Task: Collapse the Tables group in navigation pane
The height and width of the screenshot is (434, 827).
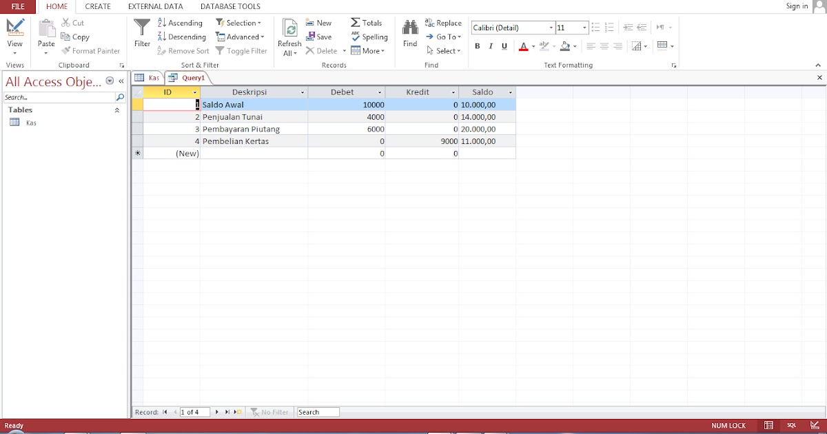Action: (x=116, y=110)
